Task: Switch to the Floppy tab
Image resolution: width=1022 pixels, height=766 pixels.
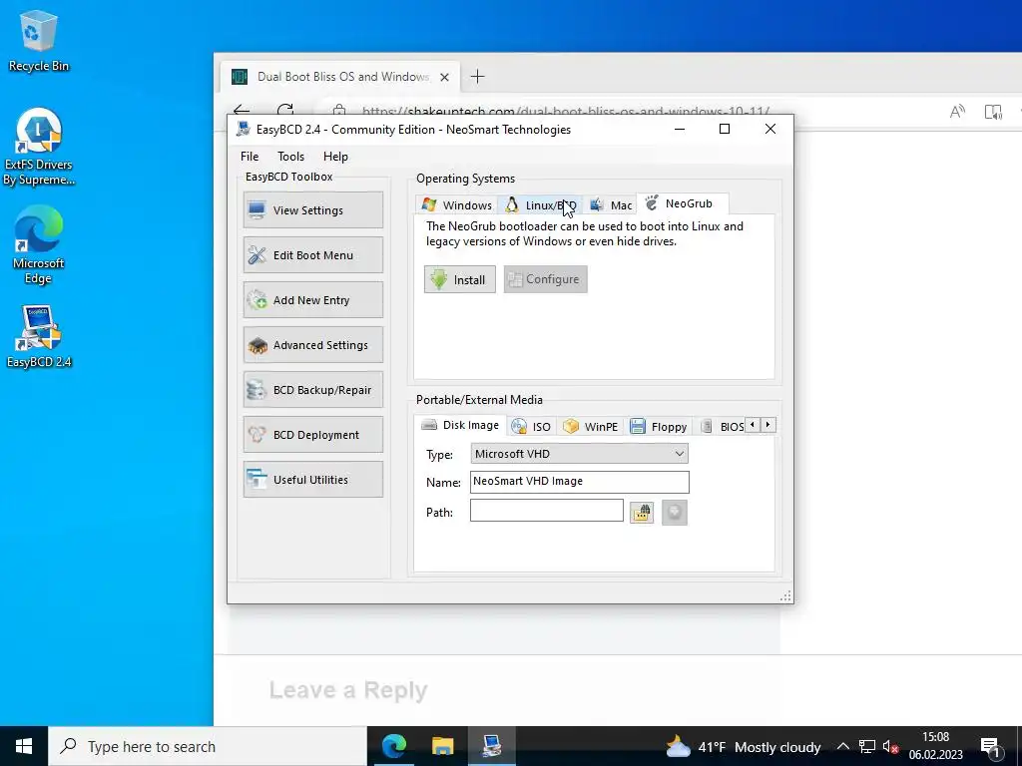Action: tap(659, 427)
